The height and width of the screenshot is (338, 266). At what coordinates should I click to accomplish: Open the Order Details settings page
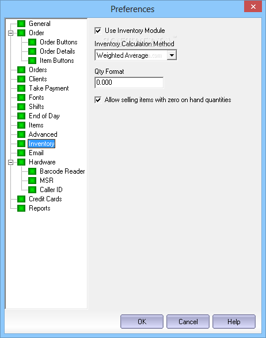click(58, 51)
